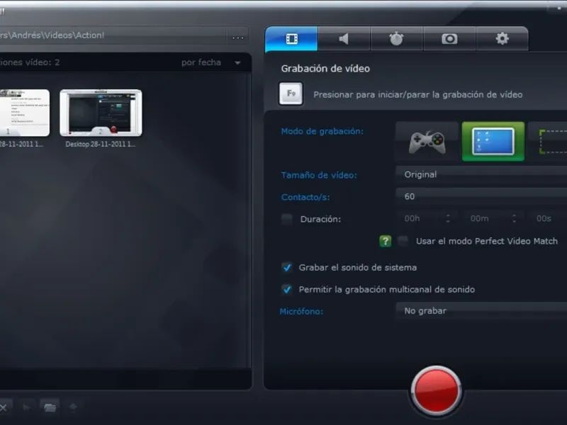Start recording with the red record button

click(x=436, y=391)
